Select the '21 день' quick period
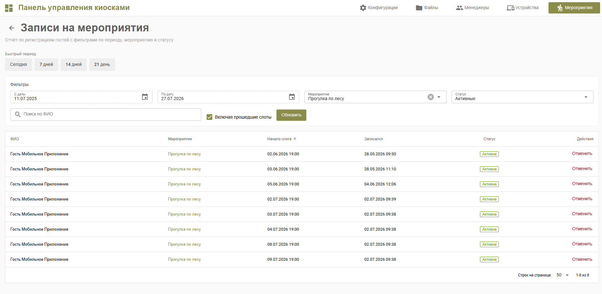 (102, 65)
